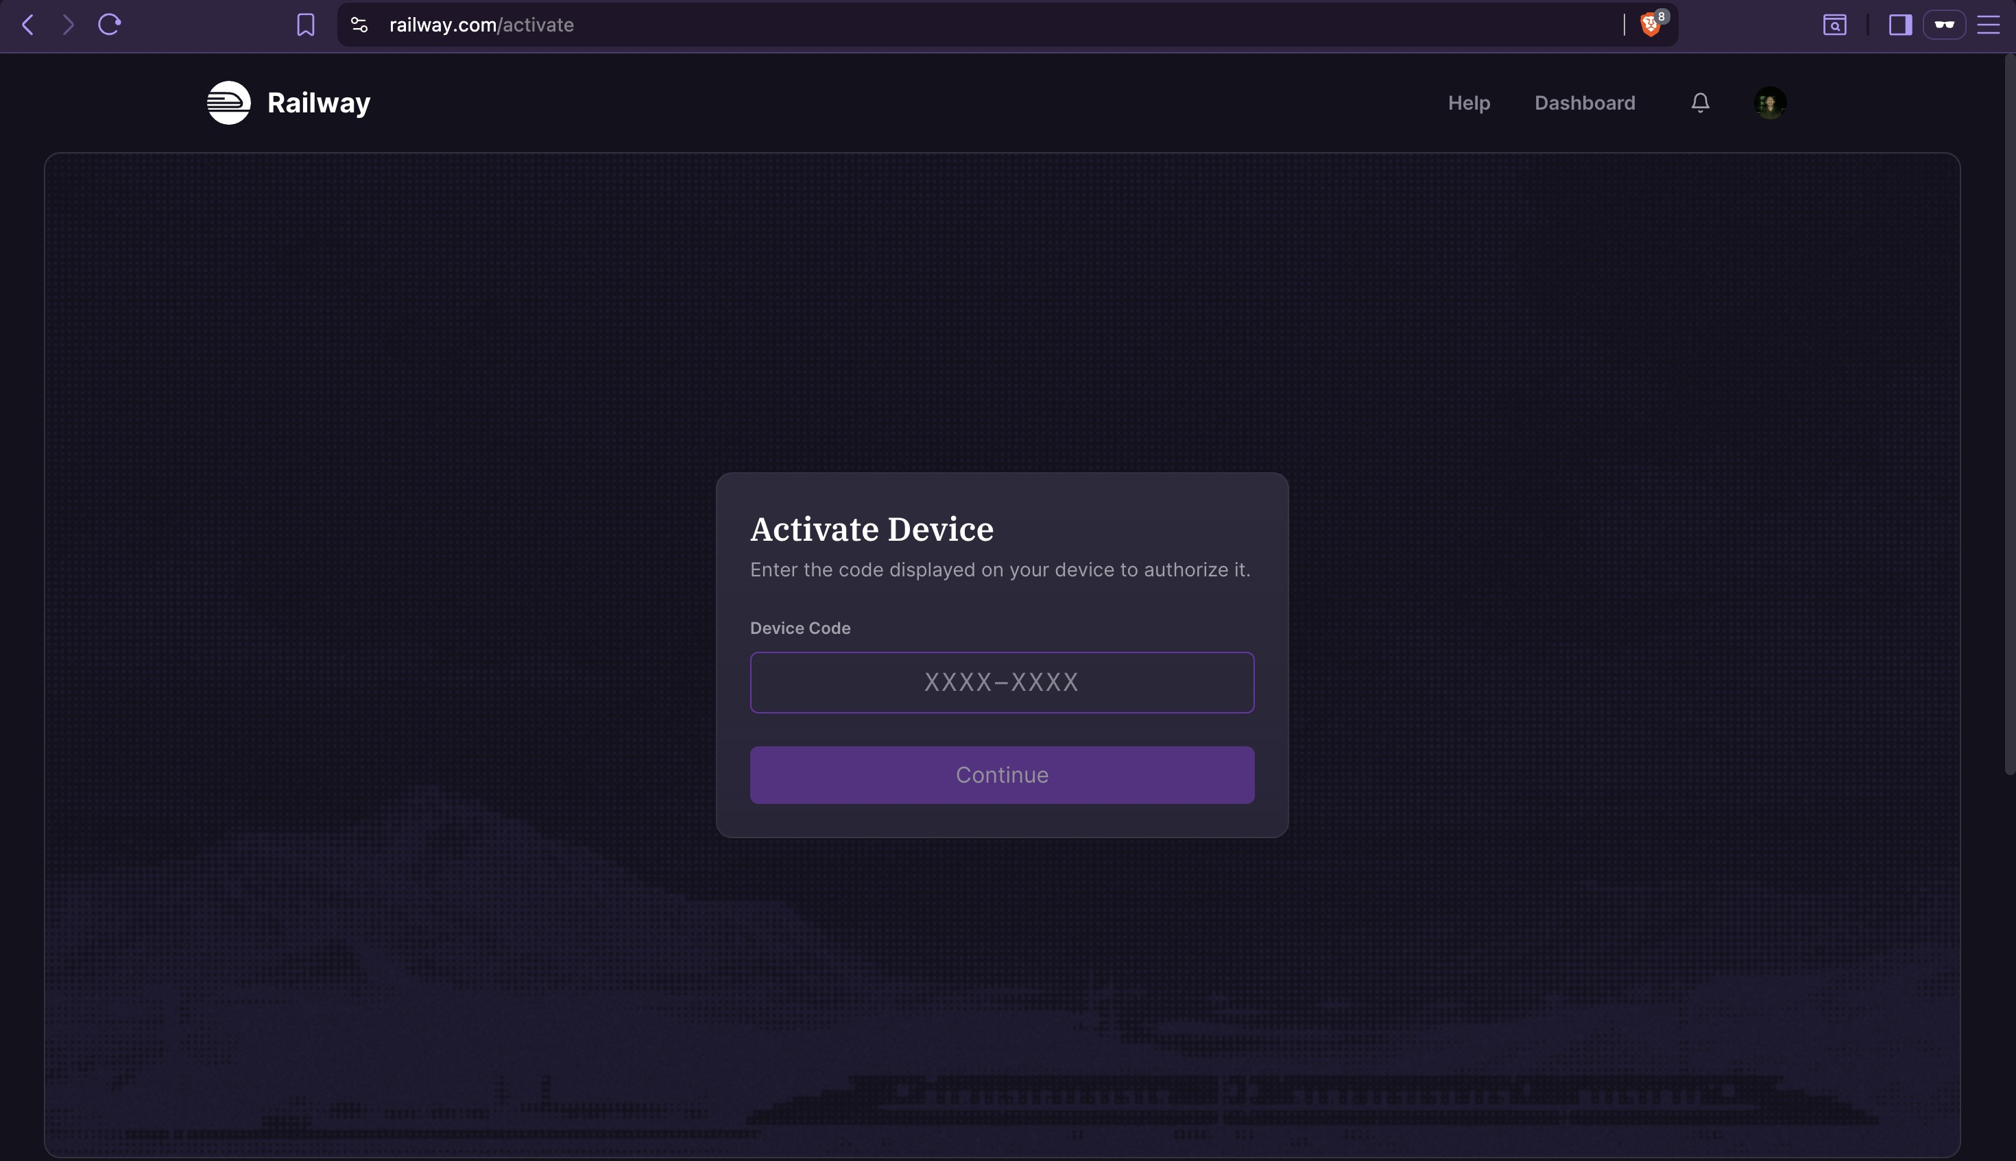Go back using browser back arrow
The height and width of the screenshot is (1161, 2016).
coord(28,25)
